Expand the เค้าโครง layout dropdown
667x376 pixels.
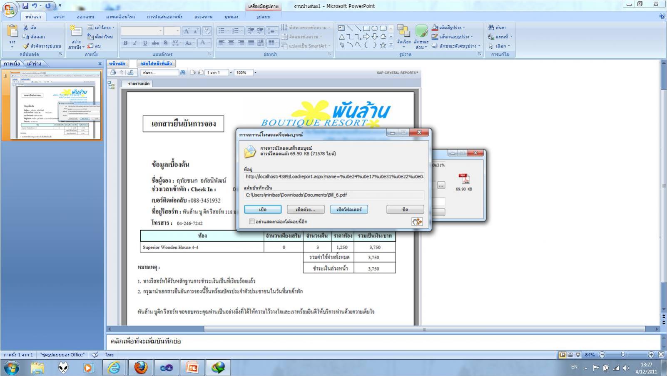click(101, 28)
